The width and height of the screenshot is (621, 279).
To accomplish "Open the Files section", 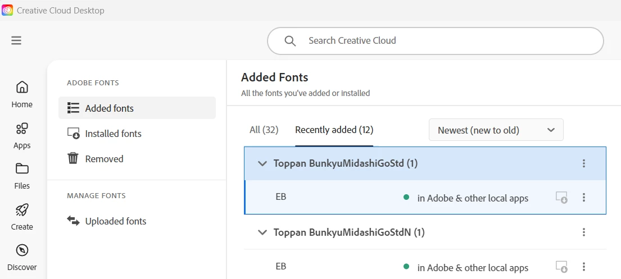I will (22, 176).
